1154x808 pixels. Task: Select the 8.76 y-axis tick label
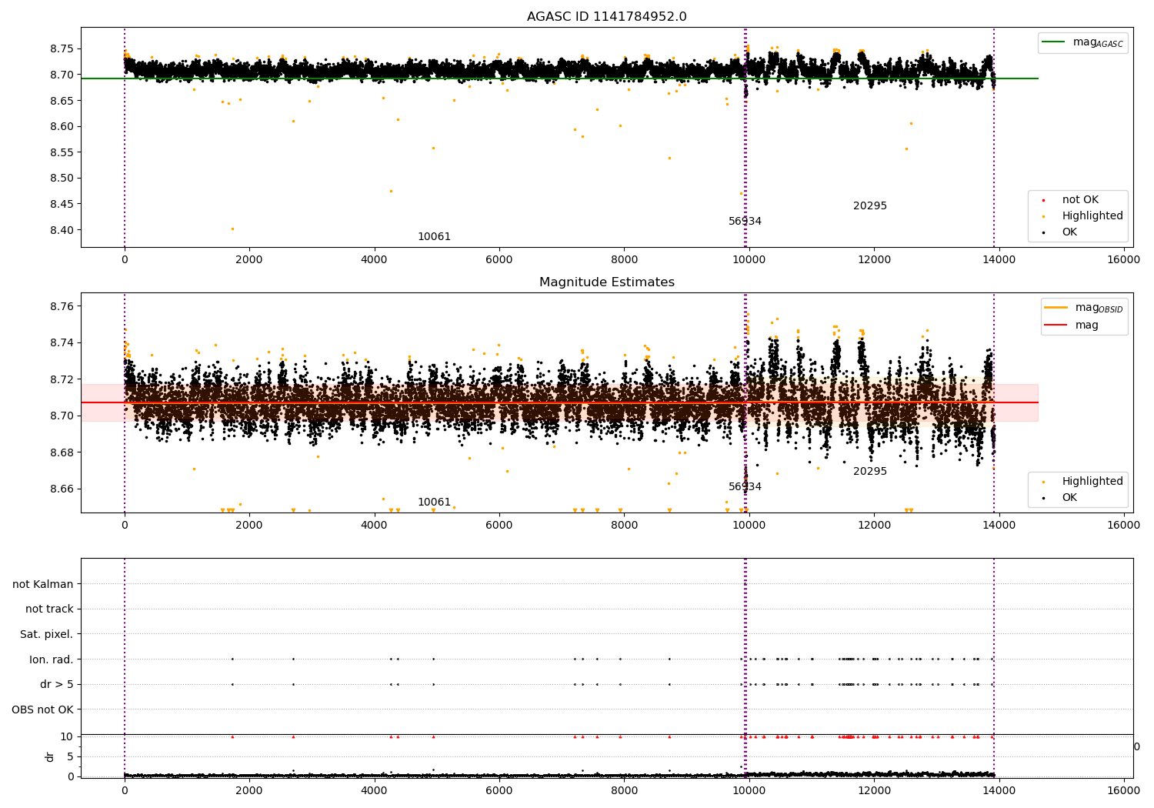pyautogui.click(x=62, y=306)
